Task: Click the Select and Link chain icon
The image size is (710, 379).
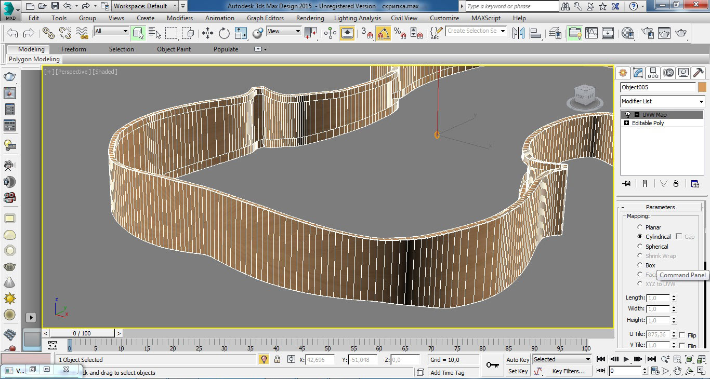Action: [48, 33]
